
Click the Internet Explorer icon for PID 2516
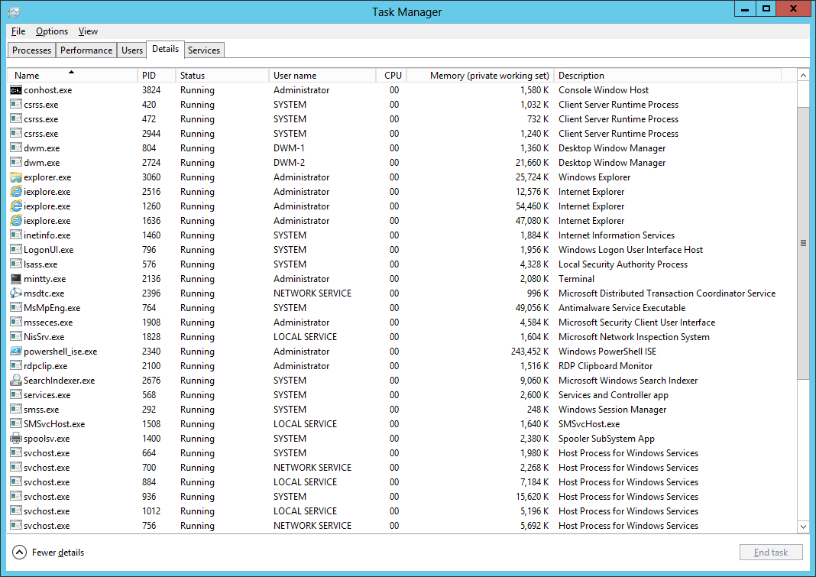tap(16, 192)
